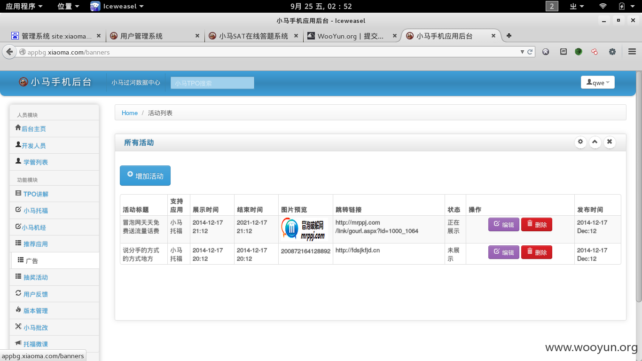
Task: Open 小马过河数据中心 in the navbar
Action: click(x=136, y=83)
